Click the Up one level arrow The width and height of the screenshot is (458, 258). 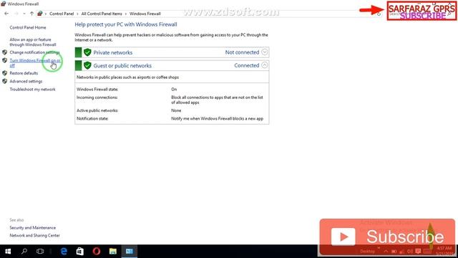tap(31, 14)
